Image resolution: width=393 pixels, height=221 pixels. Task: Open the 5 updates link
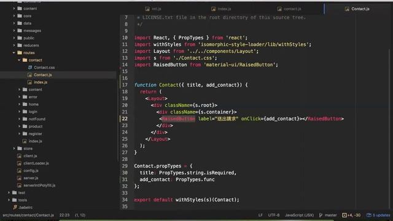(x=381, y=215)
